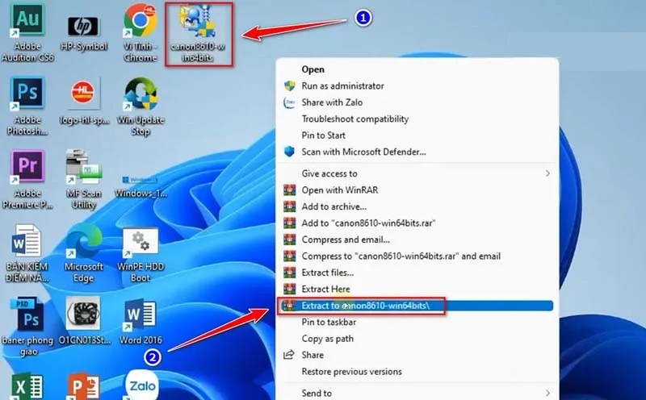
Task: Select Add to "canon8610-win64bits.rar"
Action: click(417, 223)
